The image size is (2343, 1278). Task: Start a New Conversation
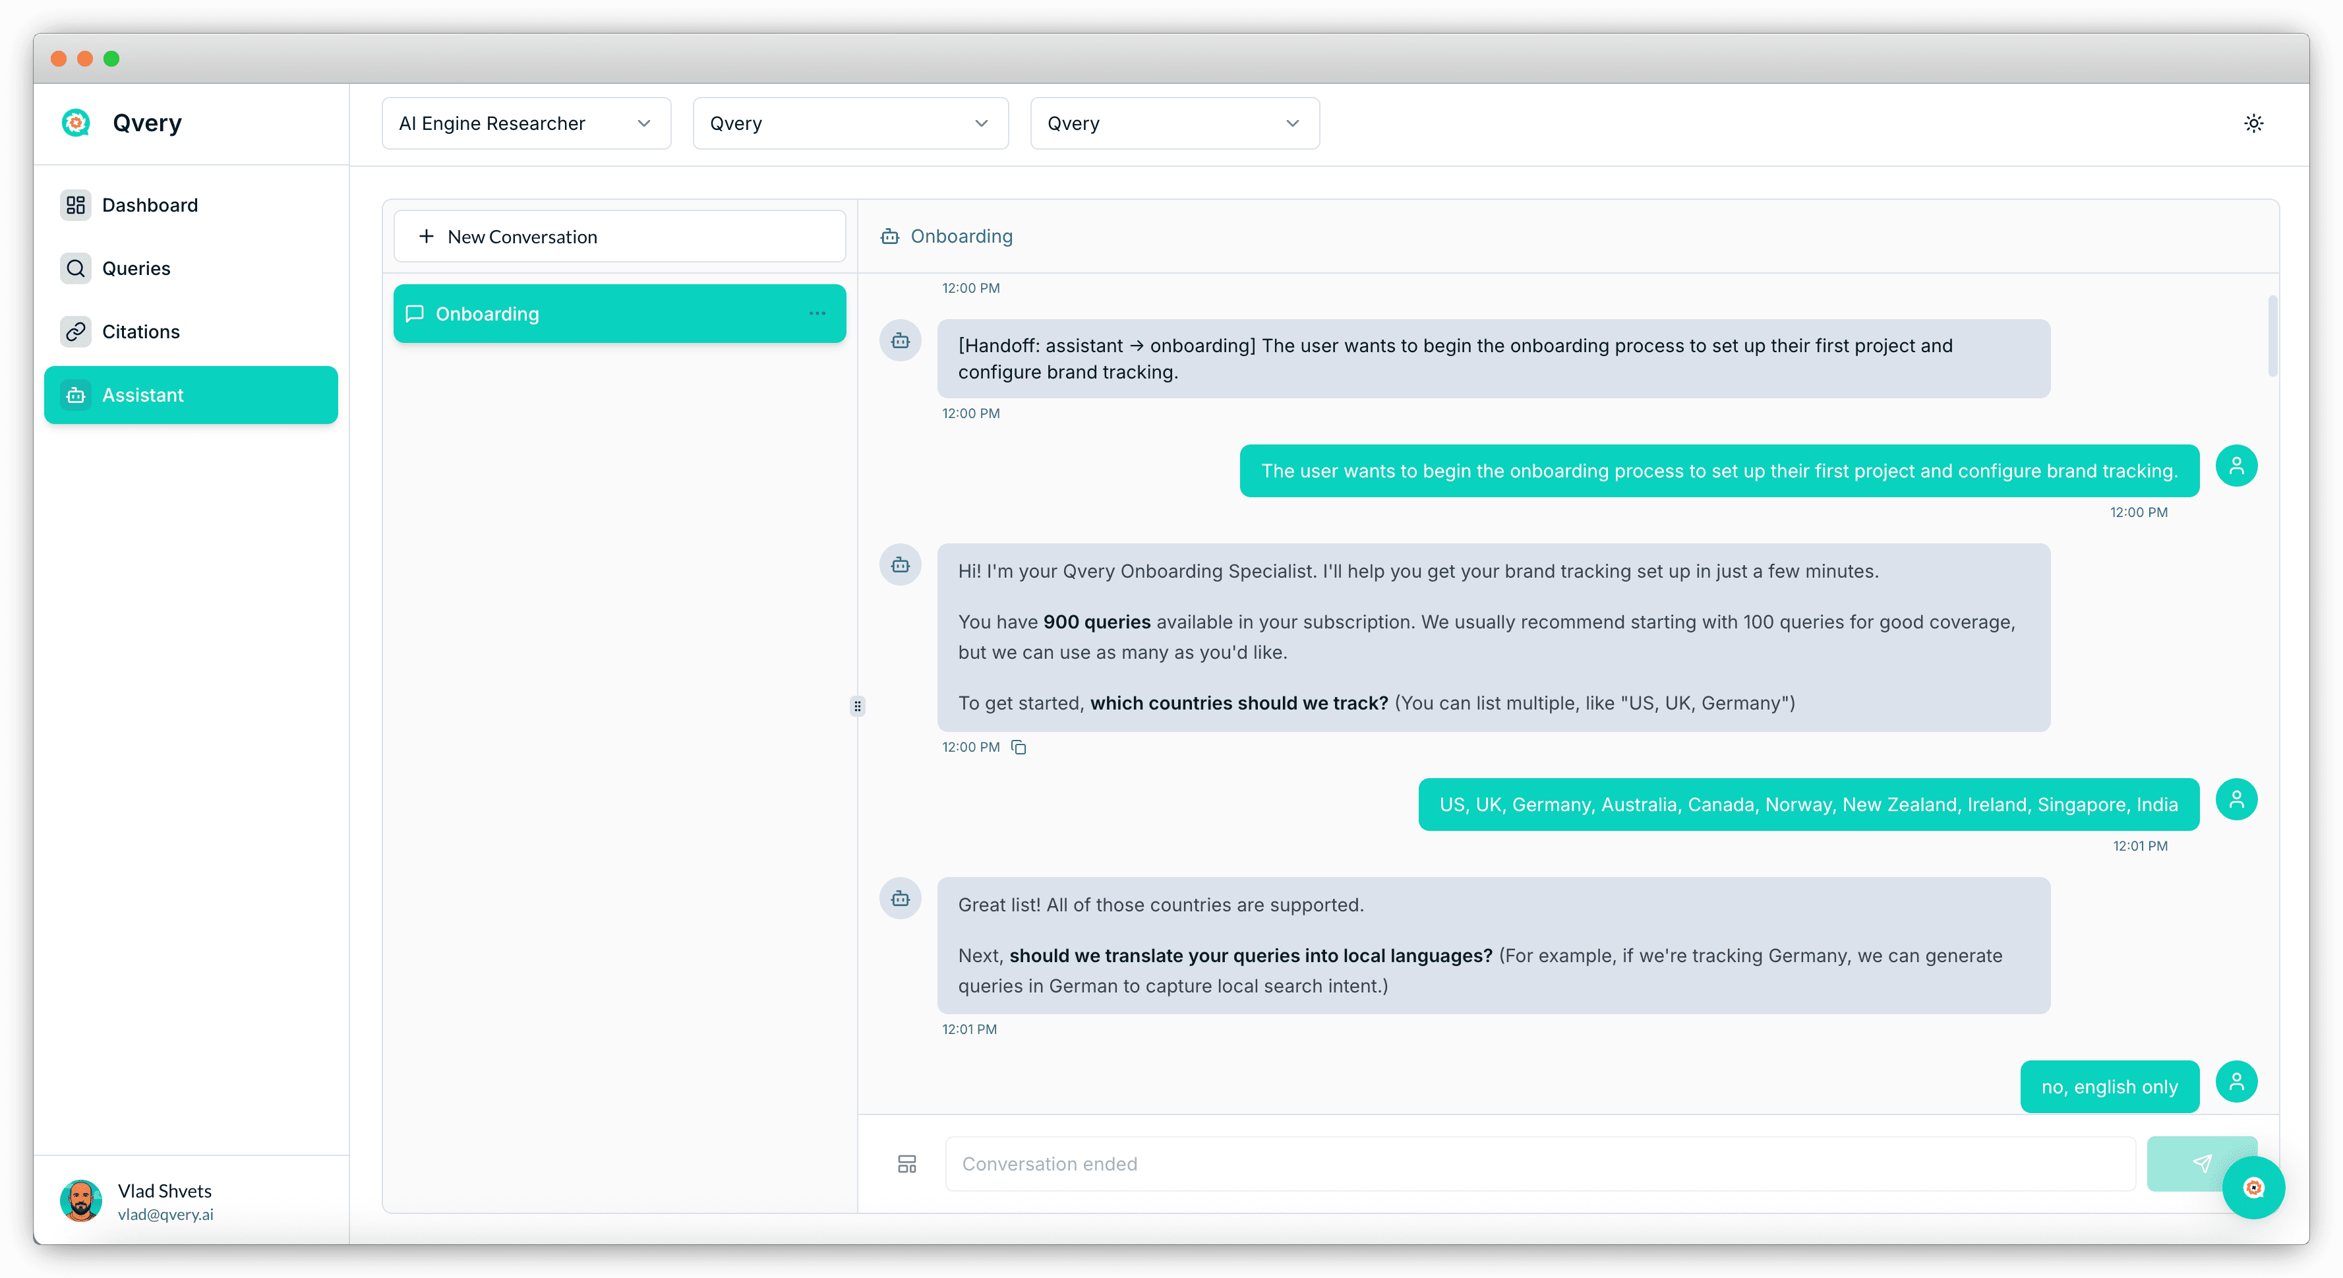point(618,237)
